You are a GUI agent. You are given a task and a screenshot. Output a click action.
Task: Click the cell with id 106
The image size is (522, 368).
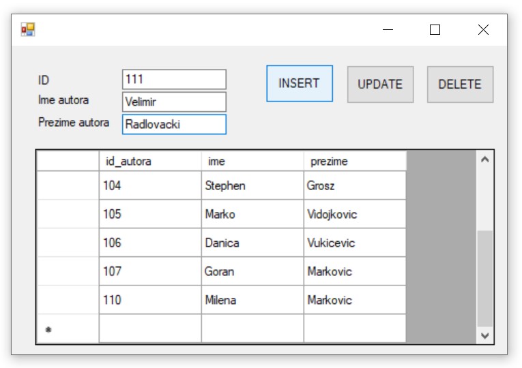coord(150,243)
